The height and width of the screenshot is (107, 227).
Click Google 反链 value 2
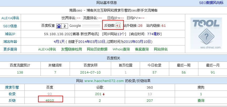pyautogui.click(x=100, y=100)
